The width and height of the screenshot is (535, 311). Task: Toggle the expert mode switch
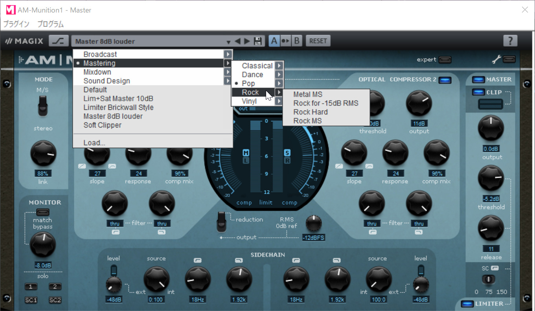click(445, 60)
